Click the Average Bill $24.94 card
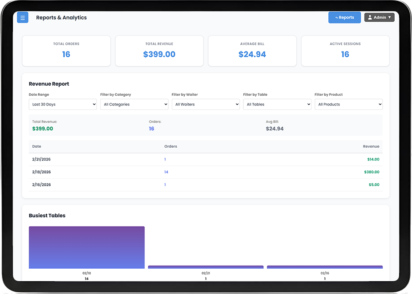The image size is (412, 294). (252, 51)
